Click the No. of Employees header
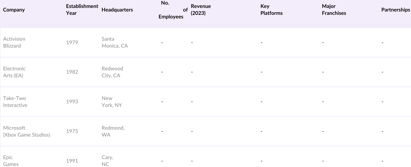This screenshot has width=411, height=167. [171, 10]
